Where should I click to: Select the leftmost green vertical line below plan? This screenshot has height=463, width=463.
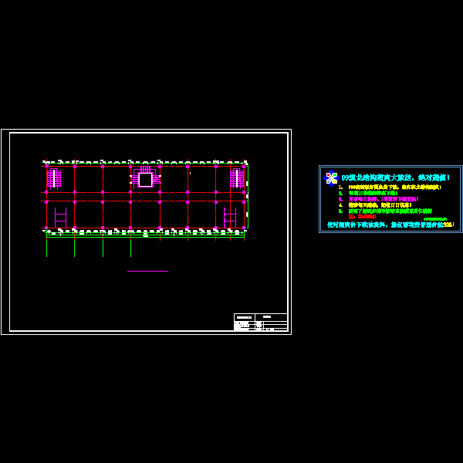click(46, 247)
